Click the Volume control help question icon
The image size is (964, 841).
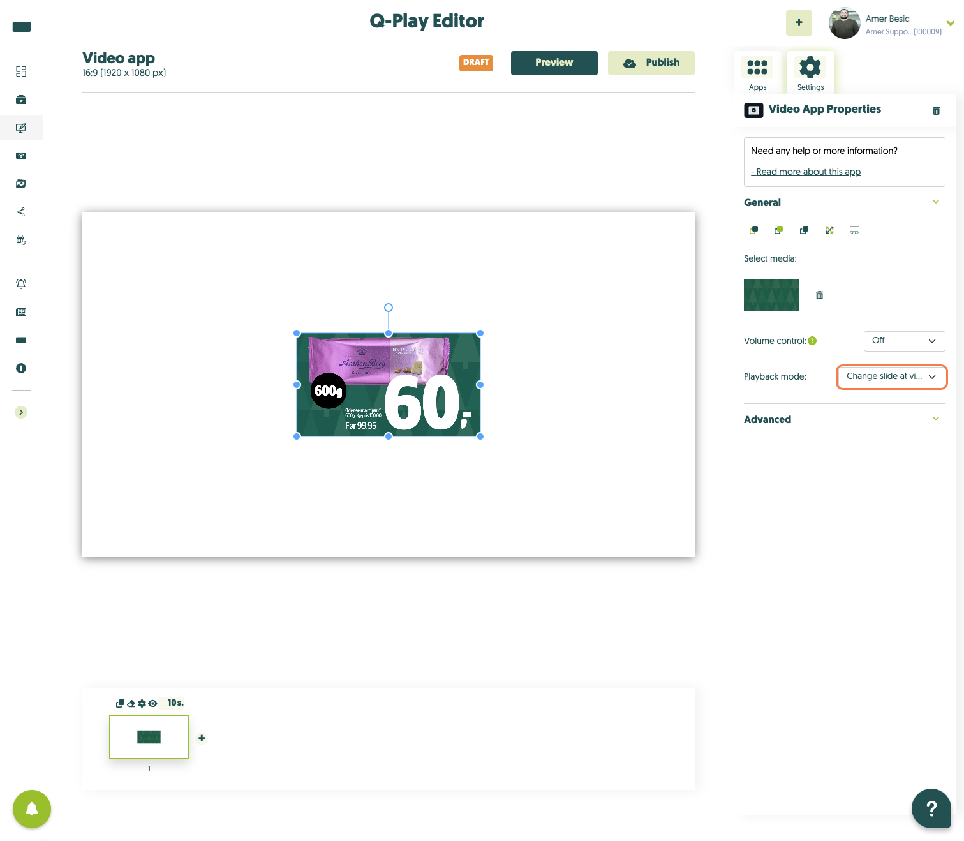(x=812, y=341)
